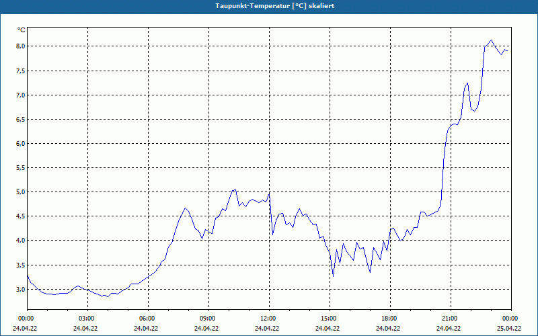This screenshot has width=538, height=336.
Task: Click the 00:00 label above 25.04.22
Action: point(511,319)
